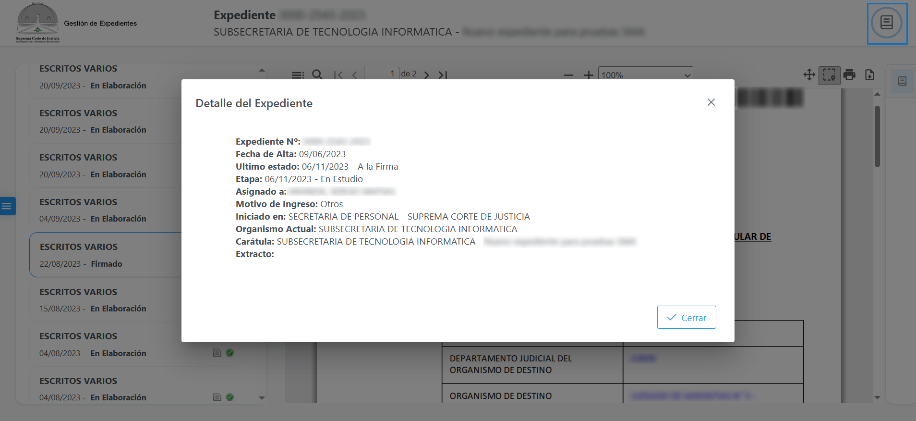Enable the pan hand tool
The image size is (916, 421).
[x=809, y=75]
